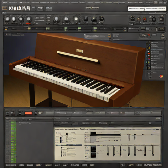
Task: Click the knob with the red marker beneath it
Action: (29, 19)
